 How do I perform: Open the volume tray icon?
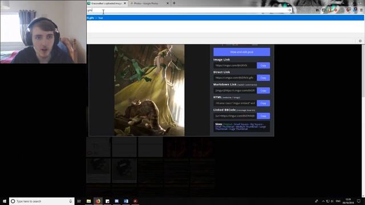pyautogui.click(x=332, y=201)
